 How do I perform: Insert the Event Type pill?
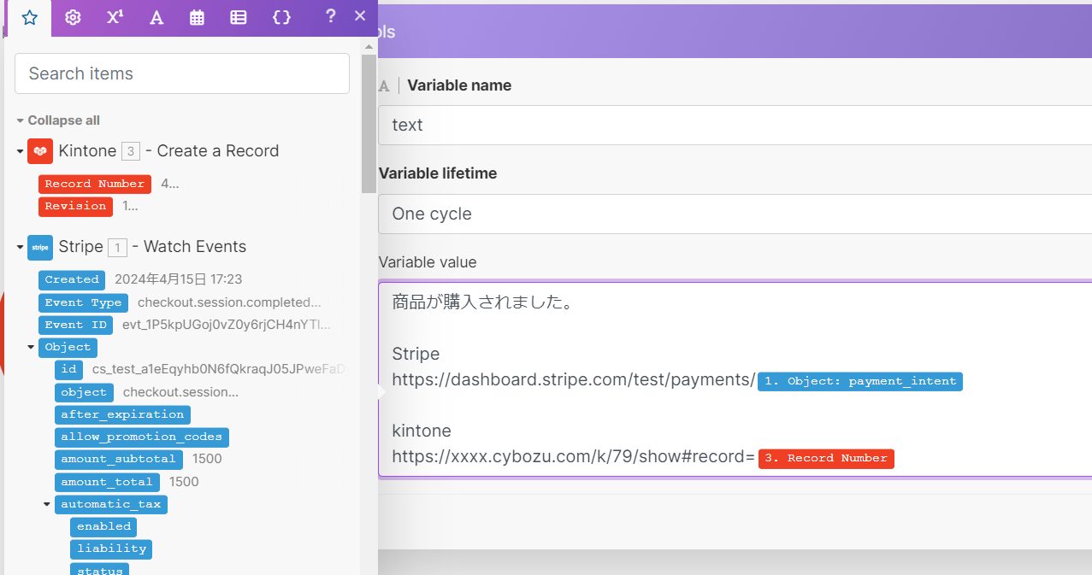coord(83,302)
